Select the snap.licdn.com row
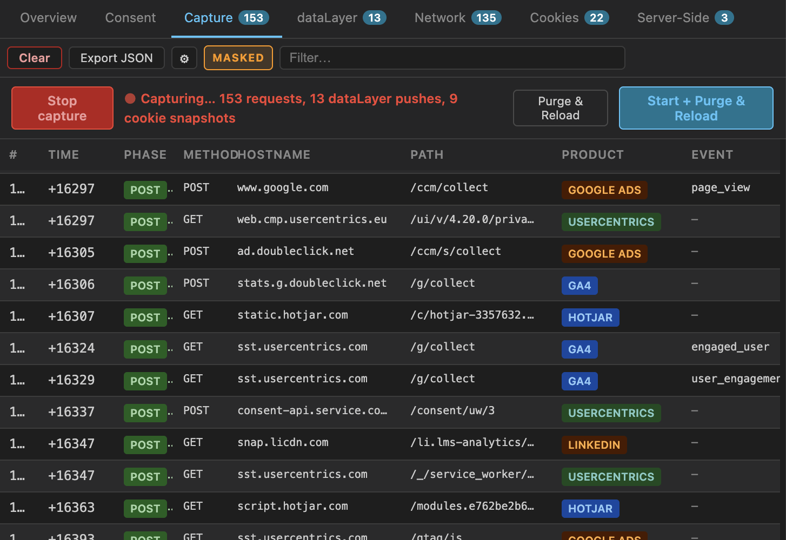 (390, 444)
